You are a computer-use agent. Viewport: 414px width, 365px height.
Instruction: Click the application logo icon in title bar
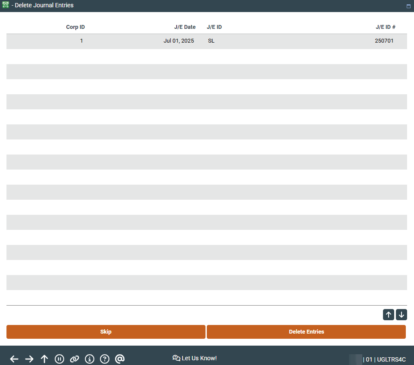click(x=6, y=5)
